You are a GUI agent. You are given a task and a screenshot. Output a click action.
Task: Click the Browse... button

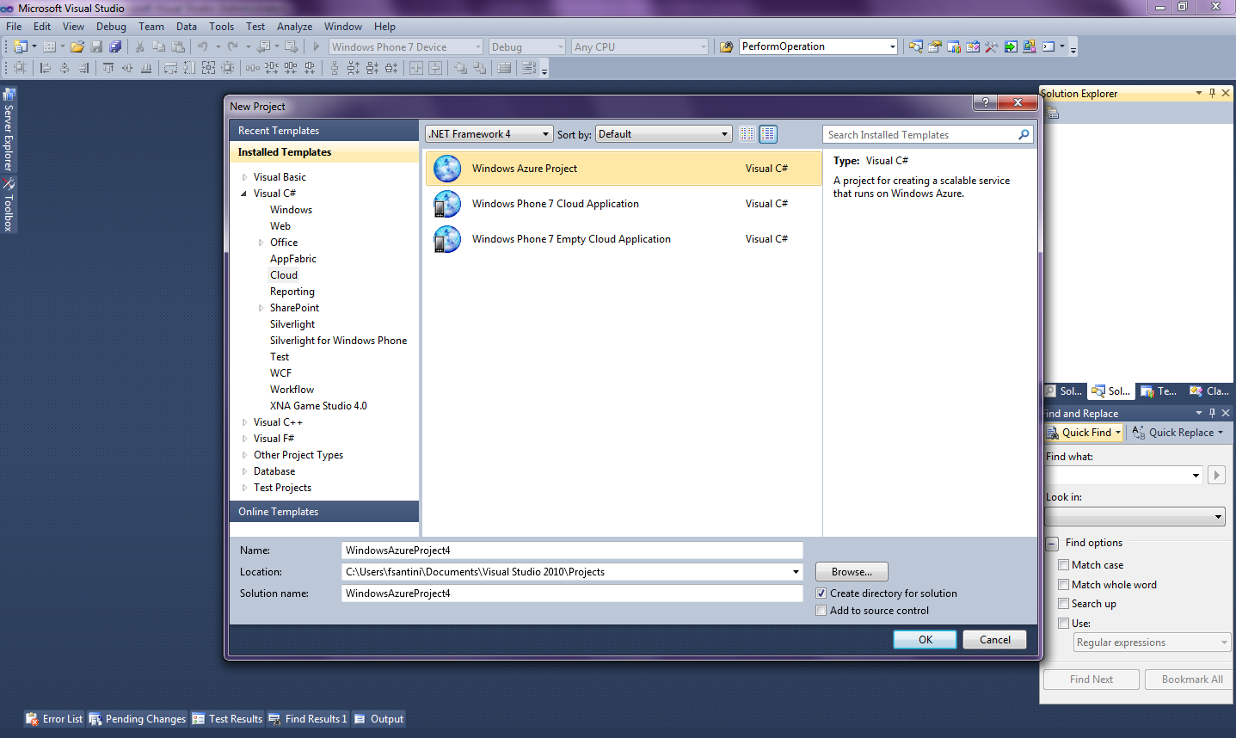coord(852,572)
